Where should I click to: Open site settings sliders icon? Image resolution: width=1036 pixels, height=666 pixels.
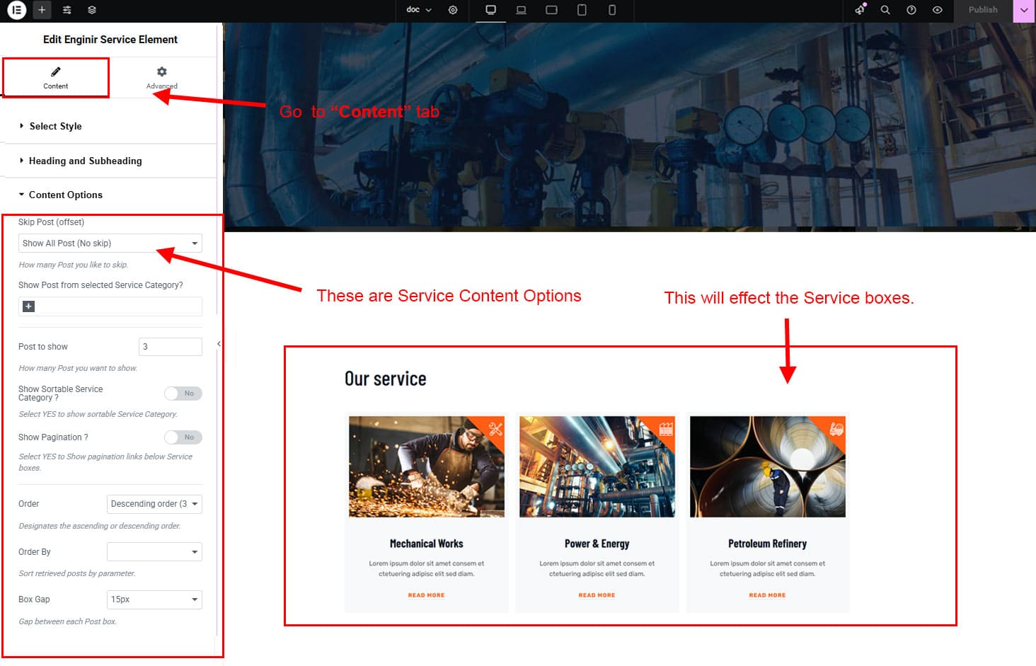click(67, 10)
